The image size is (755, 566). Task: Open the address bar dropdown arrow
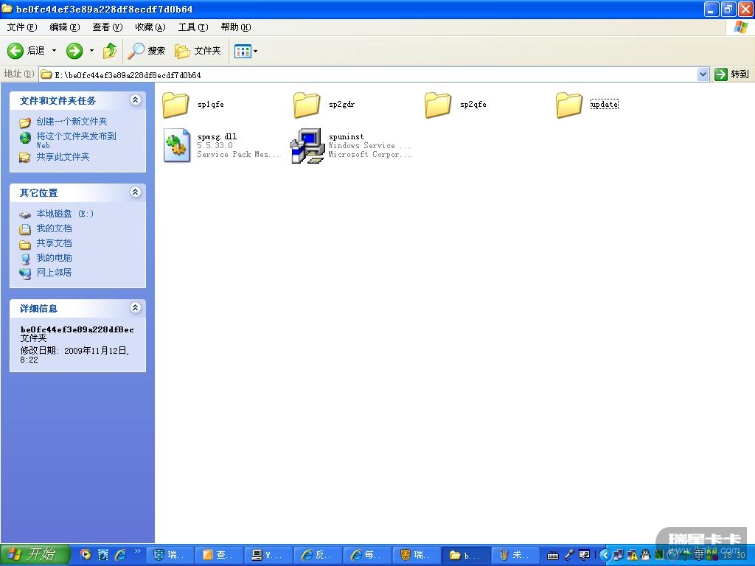click(x=703, y=74)
